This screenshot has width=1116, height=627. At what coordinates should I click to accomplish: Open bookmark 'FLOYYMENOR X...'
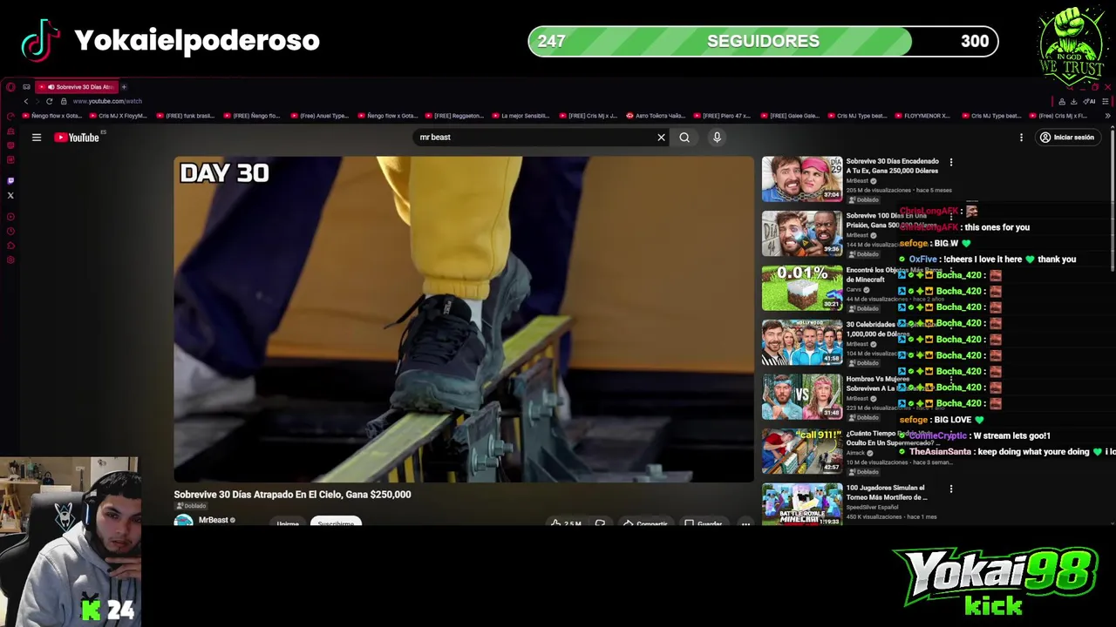[x=922, y=116]
